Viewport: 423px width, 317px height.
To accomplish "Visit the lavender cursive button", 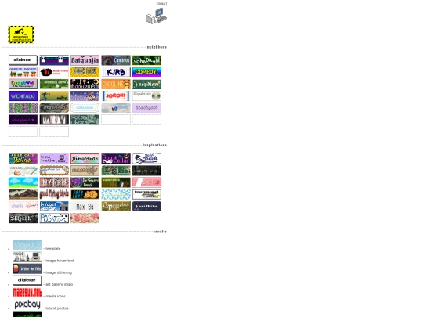I will [146, 107].
